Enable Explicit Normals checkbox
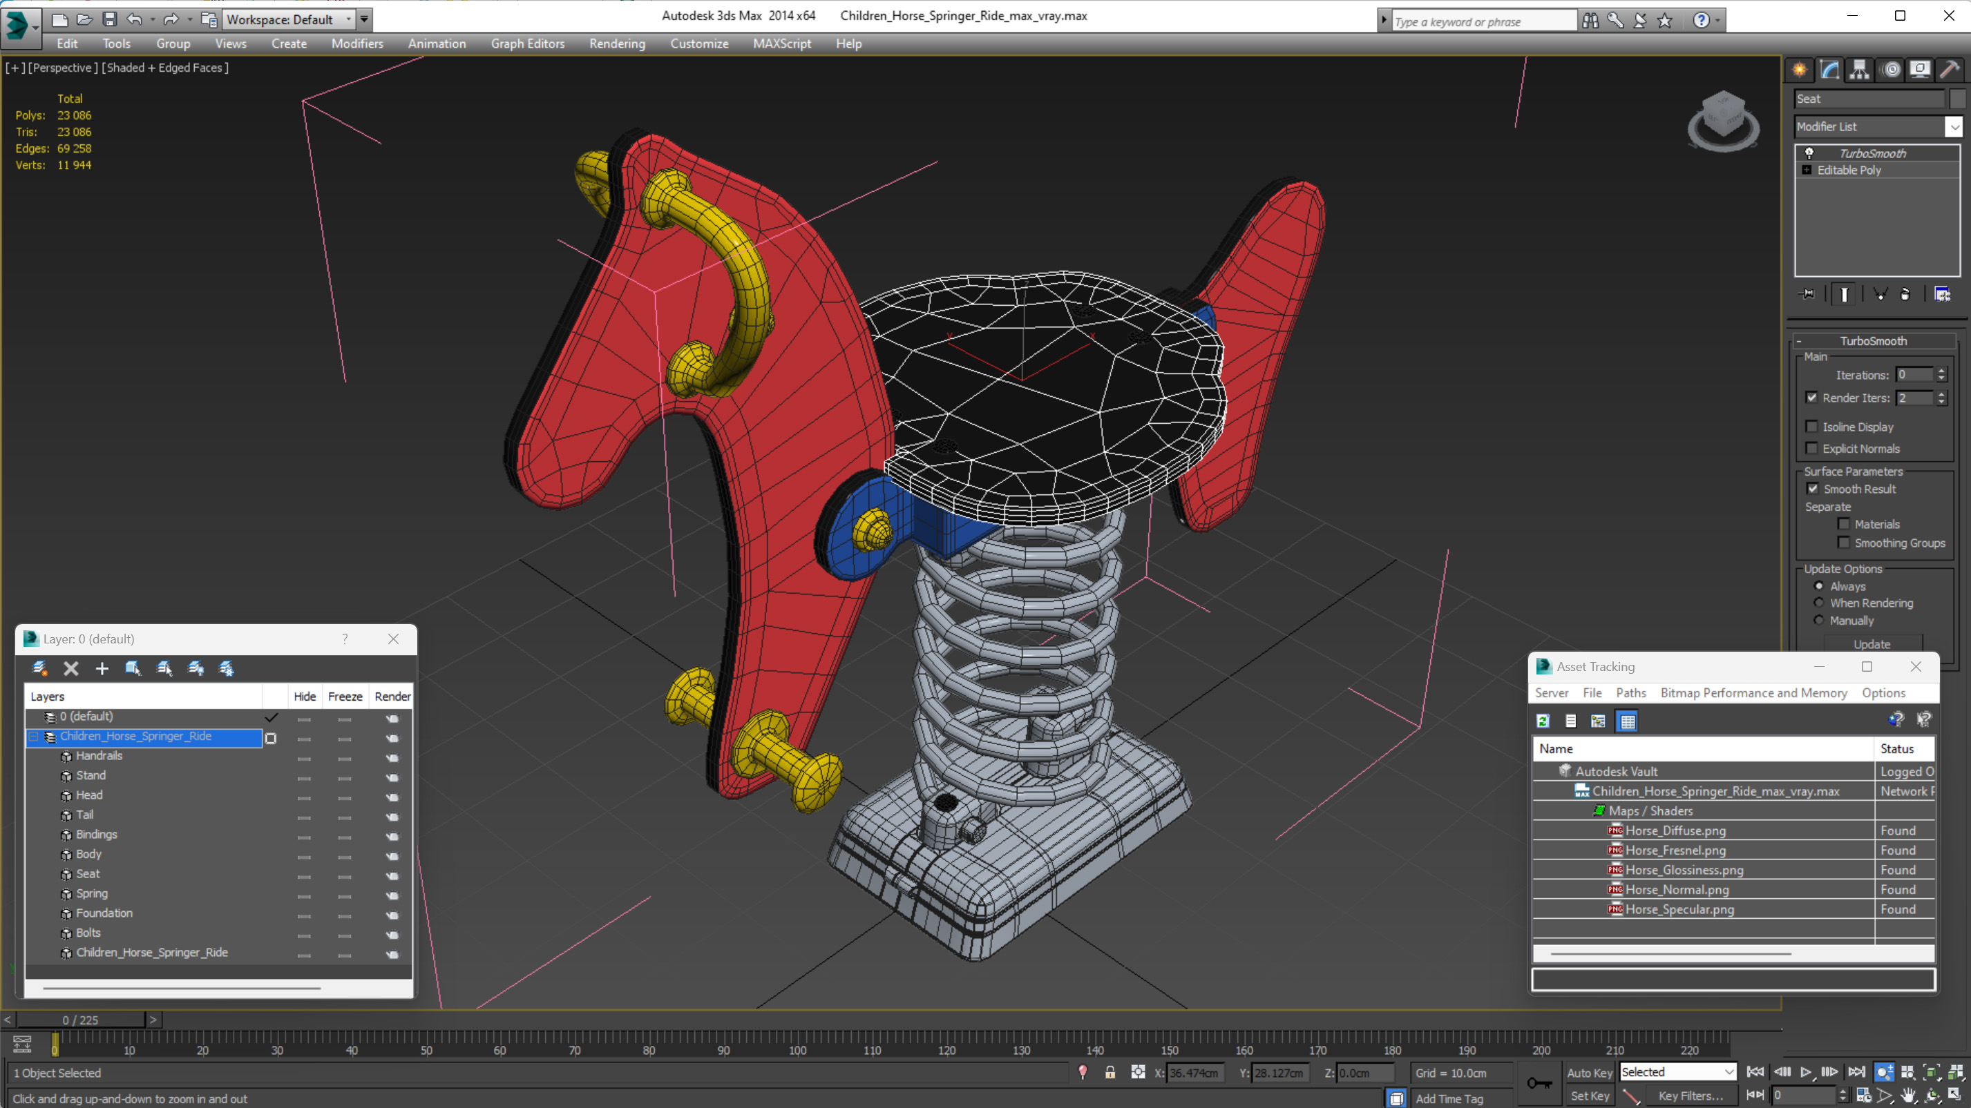 click(1812, 448)
